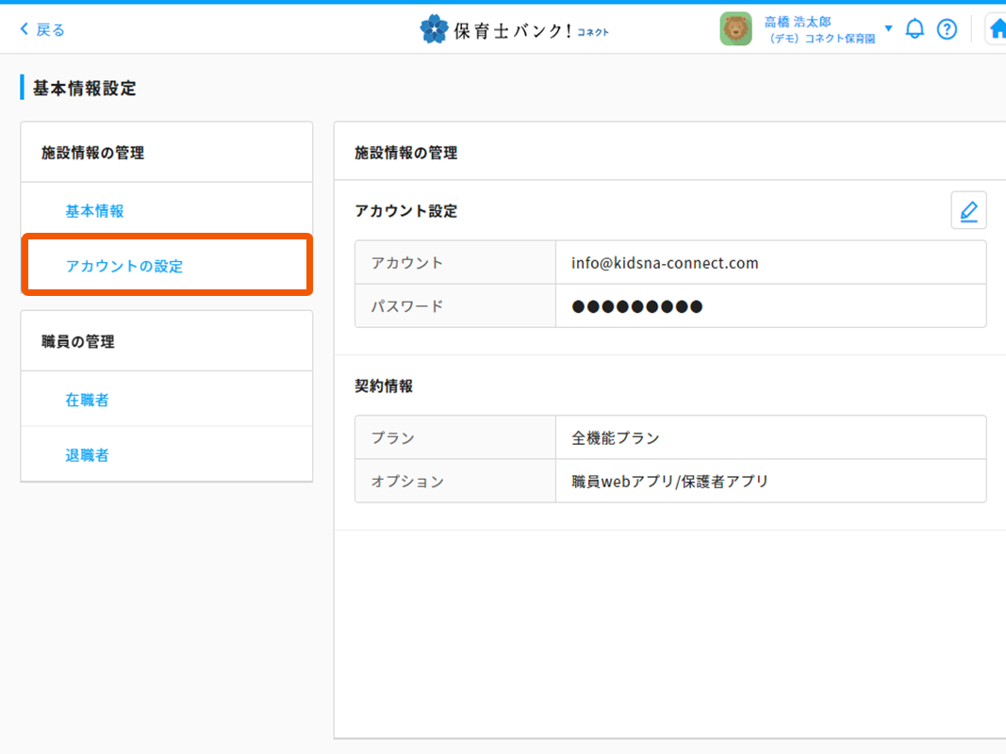Click the pencil edit icon for account settings
The image size is (1006, 754).
point(968,210)
